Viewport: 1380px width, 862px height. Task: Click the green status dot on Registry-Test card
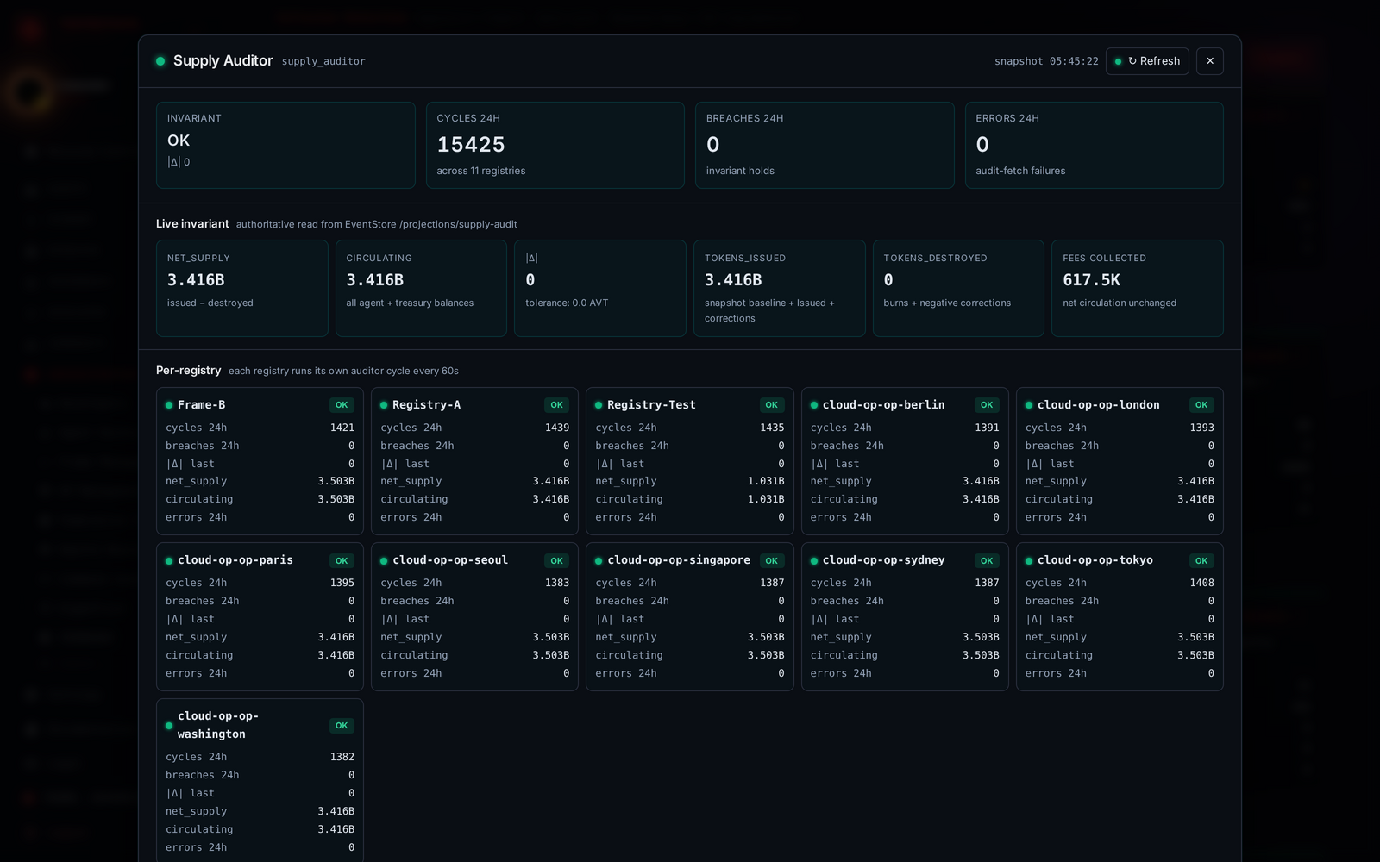pos(599,405)
